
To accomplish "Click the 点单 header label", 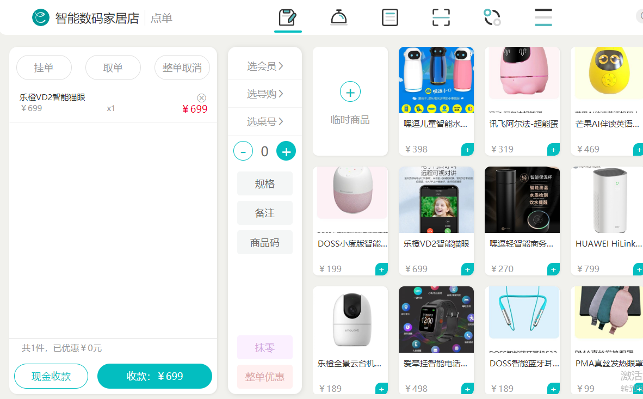I will tap(162, 18).
